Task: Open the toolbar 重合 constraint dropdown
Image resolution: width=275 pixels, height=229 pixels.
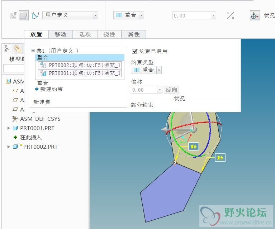Action: 141,15
